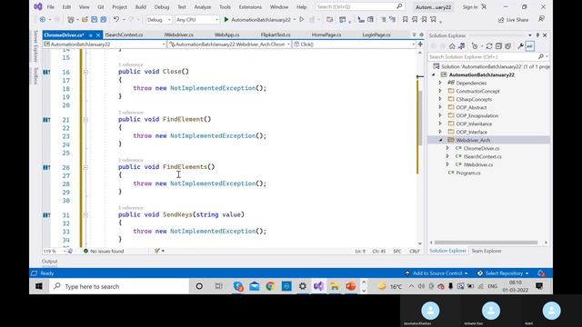Click Collapse All icon in Solution Explorer

click(498, 46)
